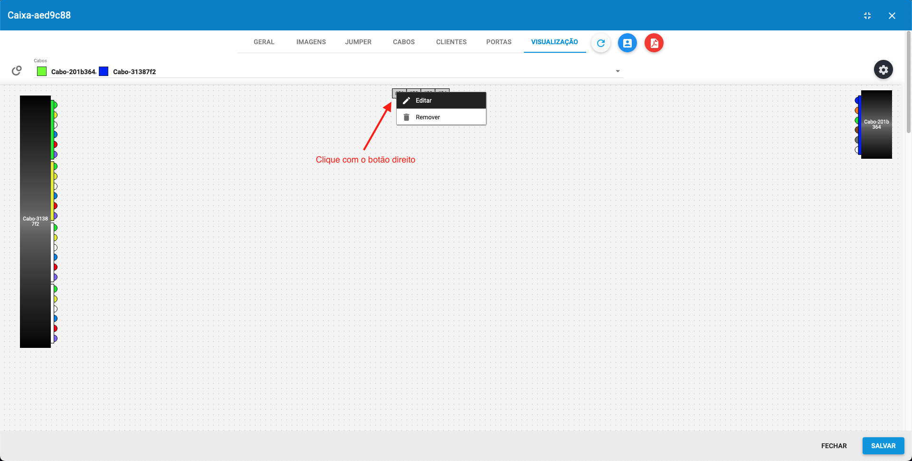Click the yellow tube bar on Cabo-31387f2

tap(52, 191)
